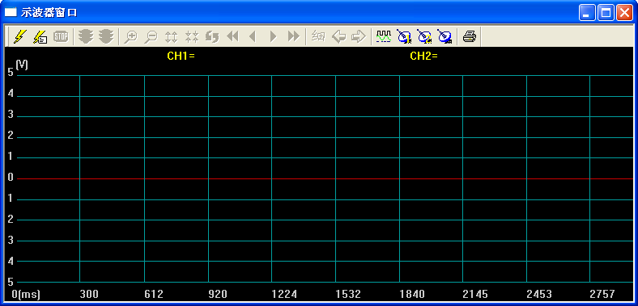Click the first traffic light icon

tap(86, 36)
